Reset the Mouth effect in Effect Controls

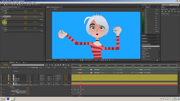(x=26, y=11)
